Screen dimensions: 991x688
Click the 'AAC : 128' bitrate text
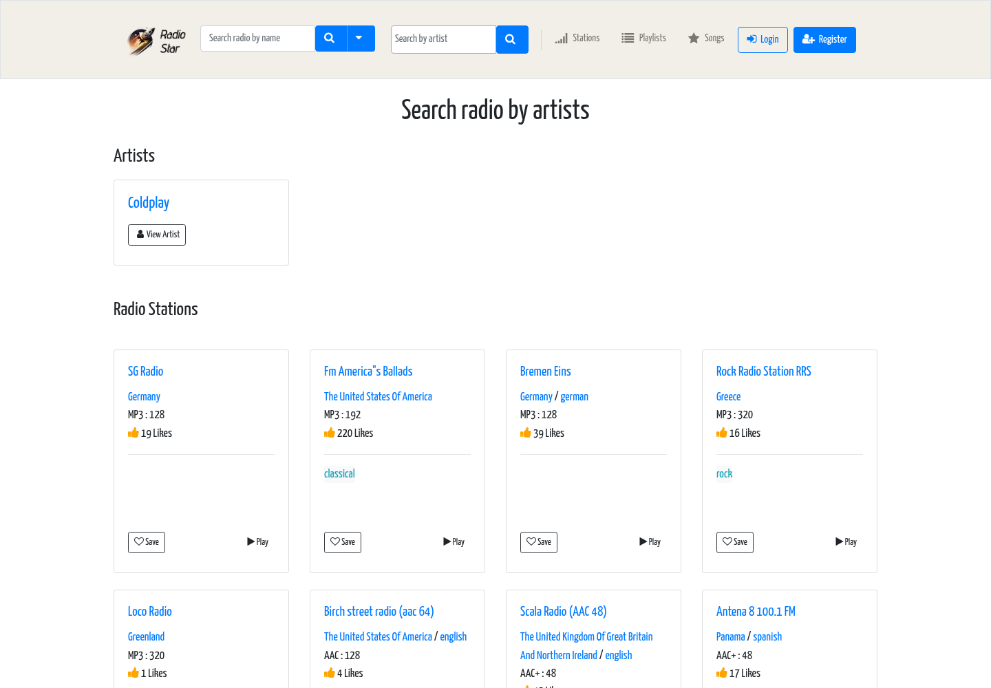[x=342, y=655]
